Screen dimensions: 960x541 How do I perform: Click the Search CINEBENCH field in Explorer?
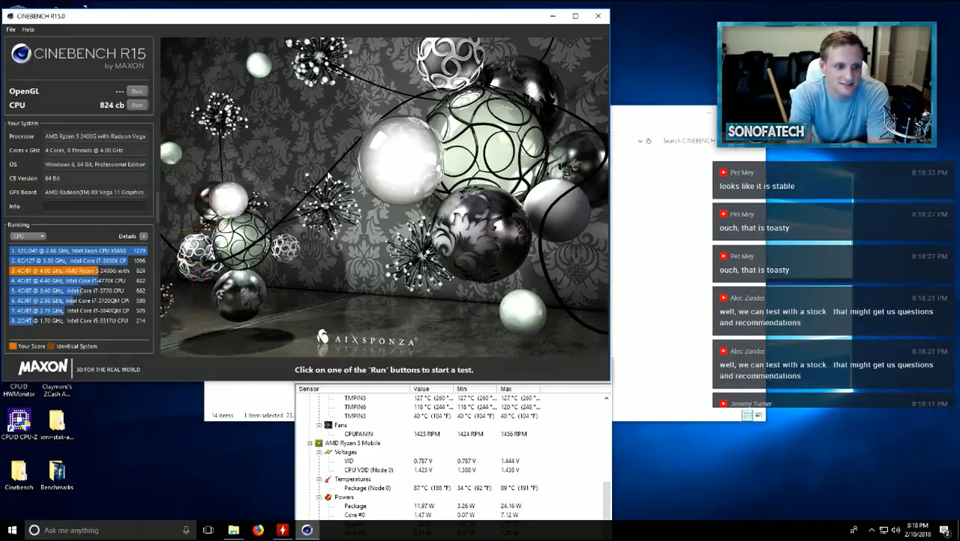coord(688,141)
